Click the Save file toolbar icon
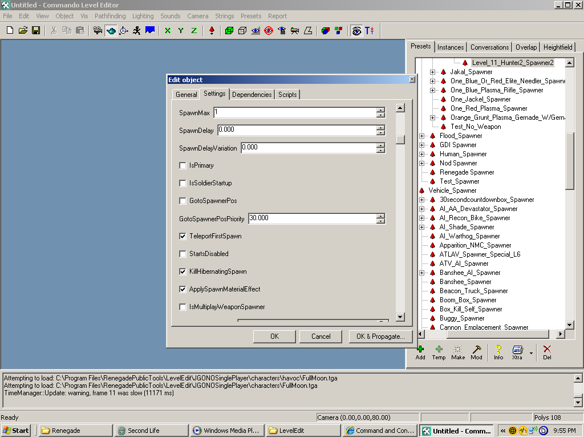 pyautogui.click(x=36, y=30)
